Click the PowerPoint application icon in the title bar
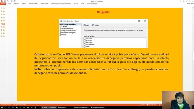Viewport: 194px width, 109px height. click(2, 1)
